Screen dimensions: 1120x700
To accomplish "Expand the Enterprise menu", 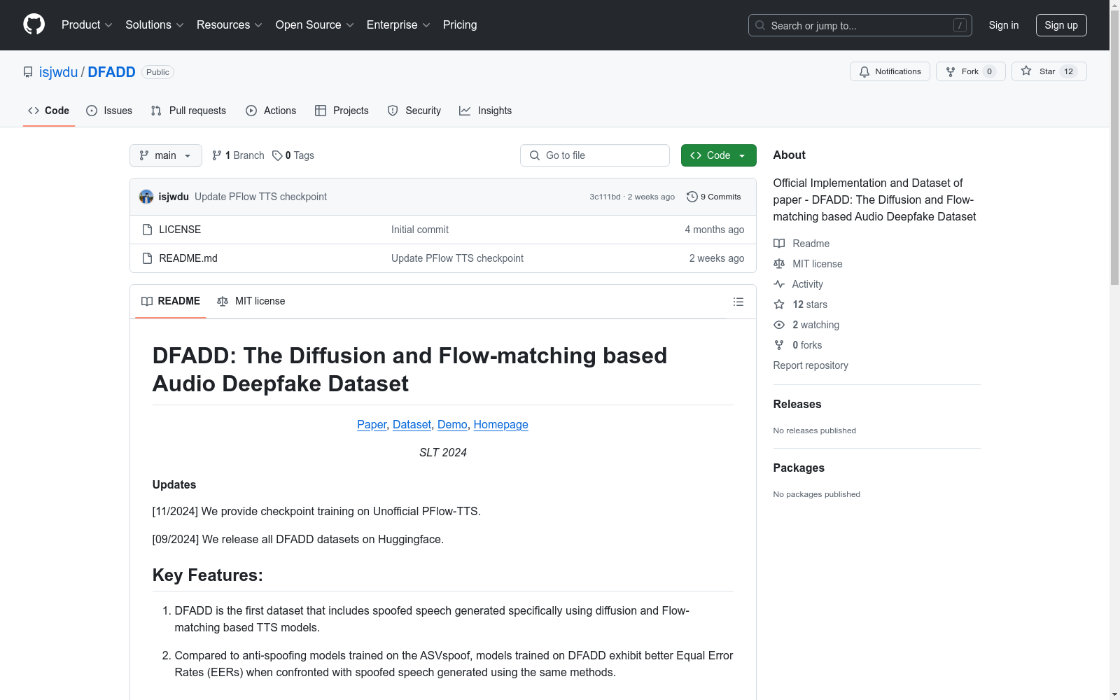I will coord(398,24).
